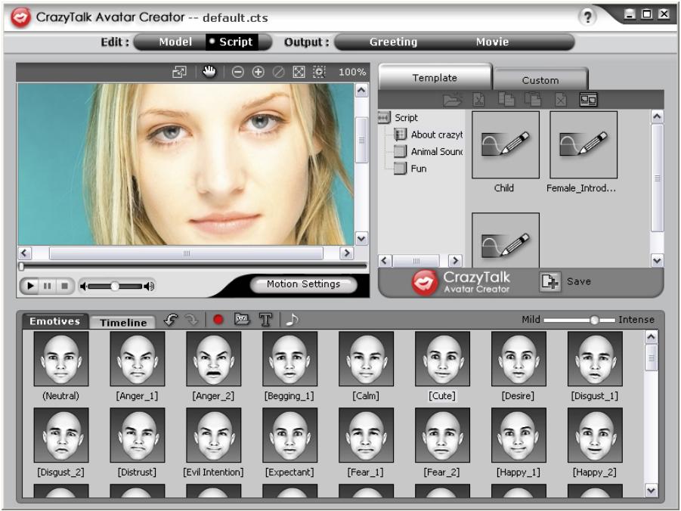Click the help question mark icon

click(x=587, y=17)
